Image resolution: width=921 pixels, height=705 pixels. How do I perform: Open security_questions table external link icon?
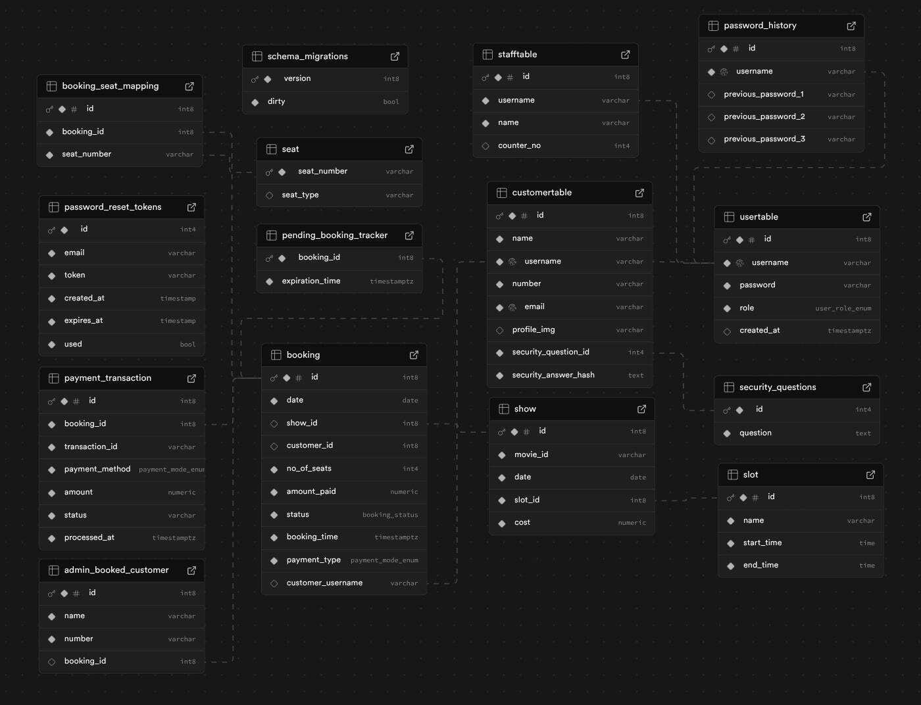(867, 387)
